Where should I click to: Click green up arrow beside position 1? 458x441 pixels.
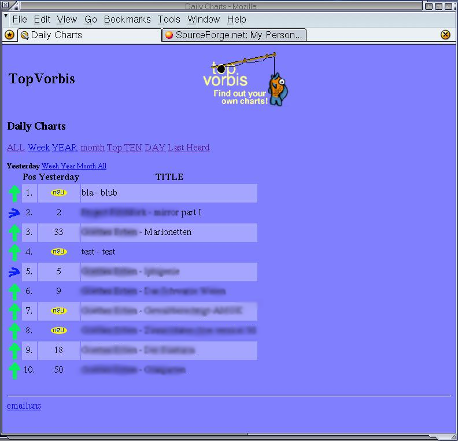coord(14,193)
